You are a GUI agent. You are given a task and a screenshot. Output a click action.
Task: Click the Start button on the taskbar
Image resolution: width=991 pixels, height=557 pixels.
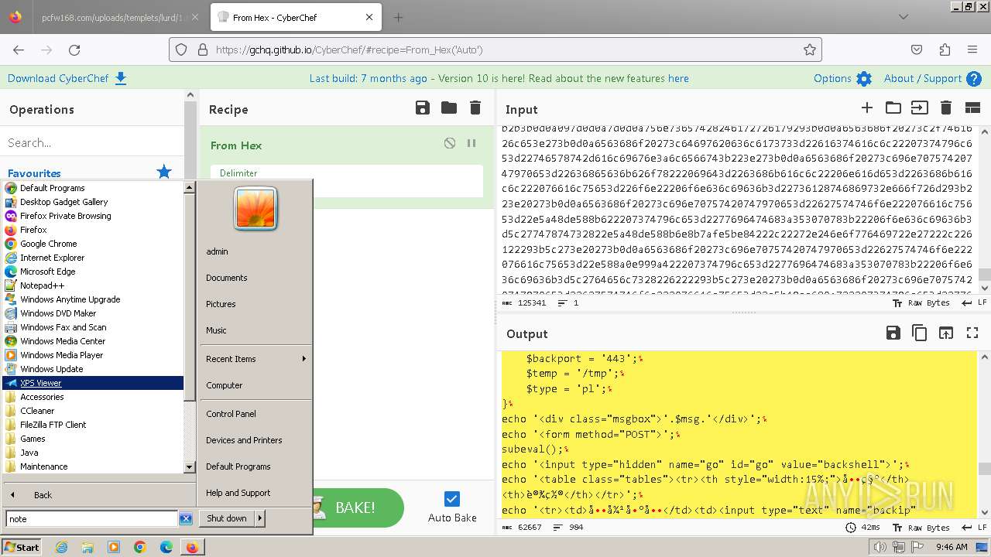[x=22, y=547]
